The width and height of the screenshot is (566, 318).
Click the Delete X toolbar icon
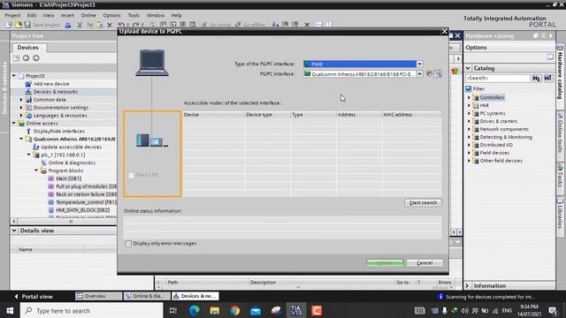[110, 25]
